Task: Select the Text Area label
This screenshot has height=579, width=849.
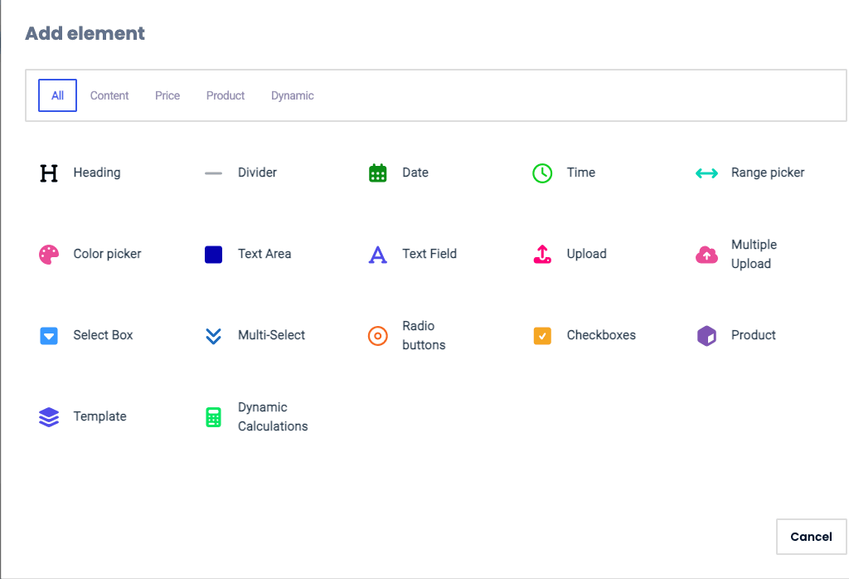Action: coord(264,254)
